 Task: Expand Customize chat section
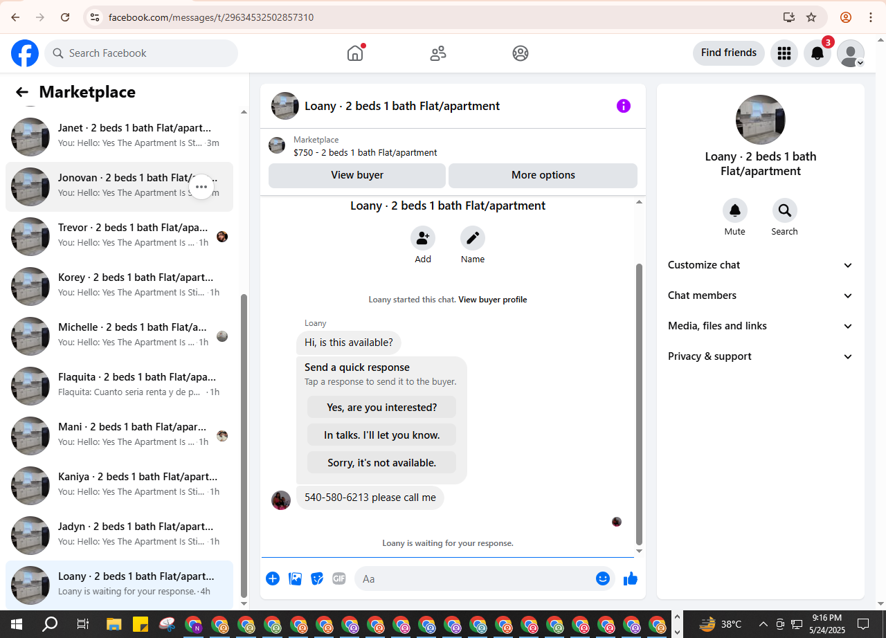point(761,265)
